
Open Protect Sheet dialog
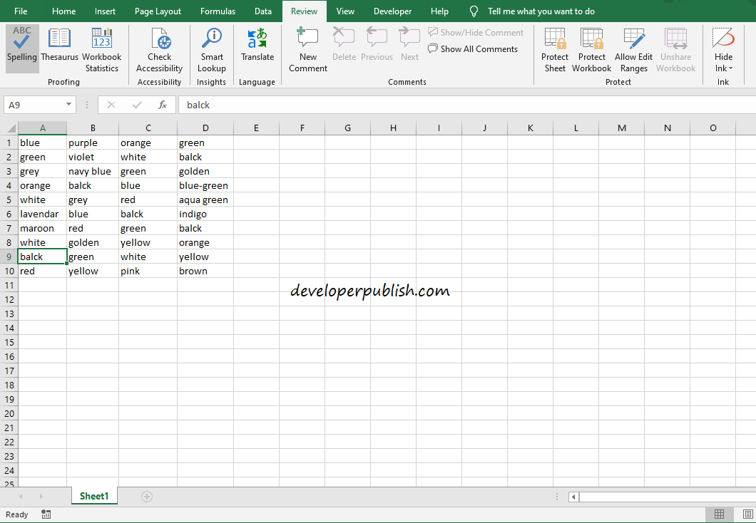point(555,48)
